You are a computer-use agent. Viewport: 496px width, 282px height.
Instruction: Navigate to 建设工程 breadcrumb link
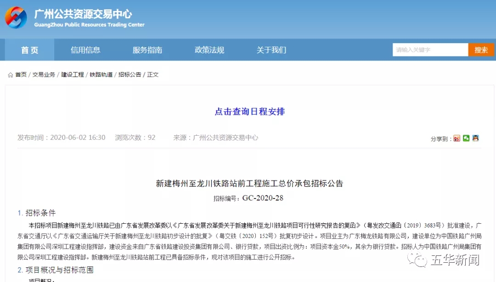tap(73, 75)
